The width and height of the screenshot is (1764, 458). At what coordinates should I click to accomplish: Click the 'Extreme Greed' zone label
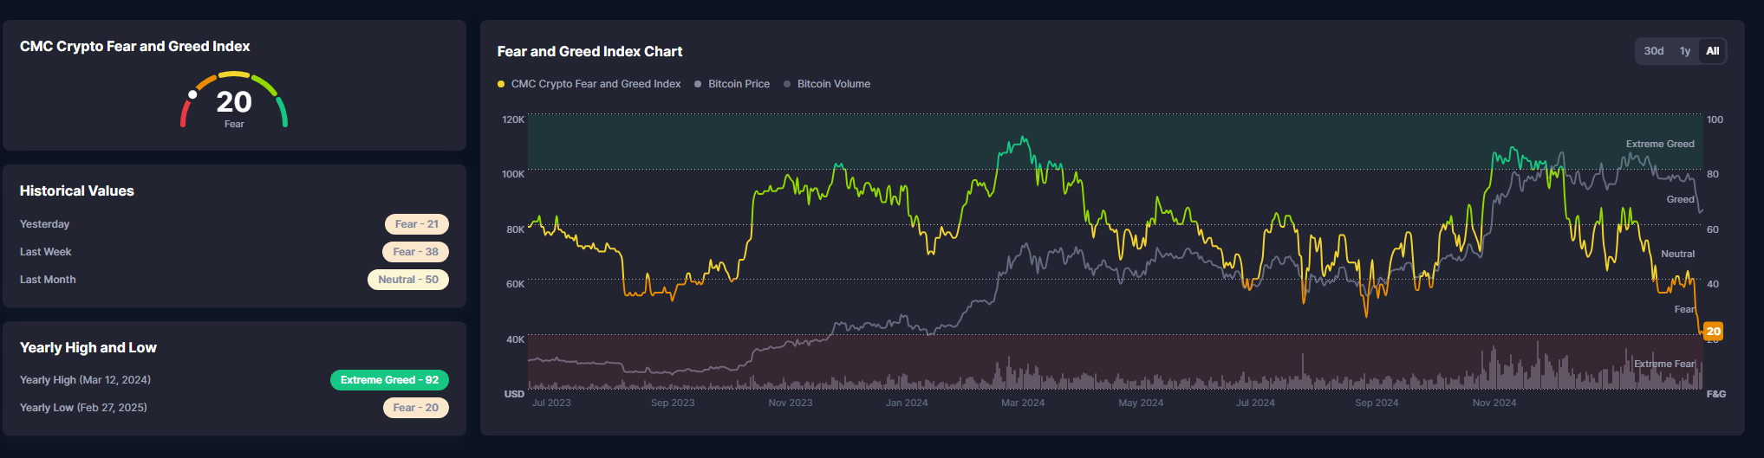click(x=1660, y=144)
